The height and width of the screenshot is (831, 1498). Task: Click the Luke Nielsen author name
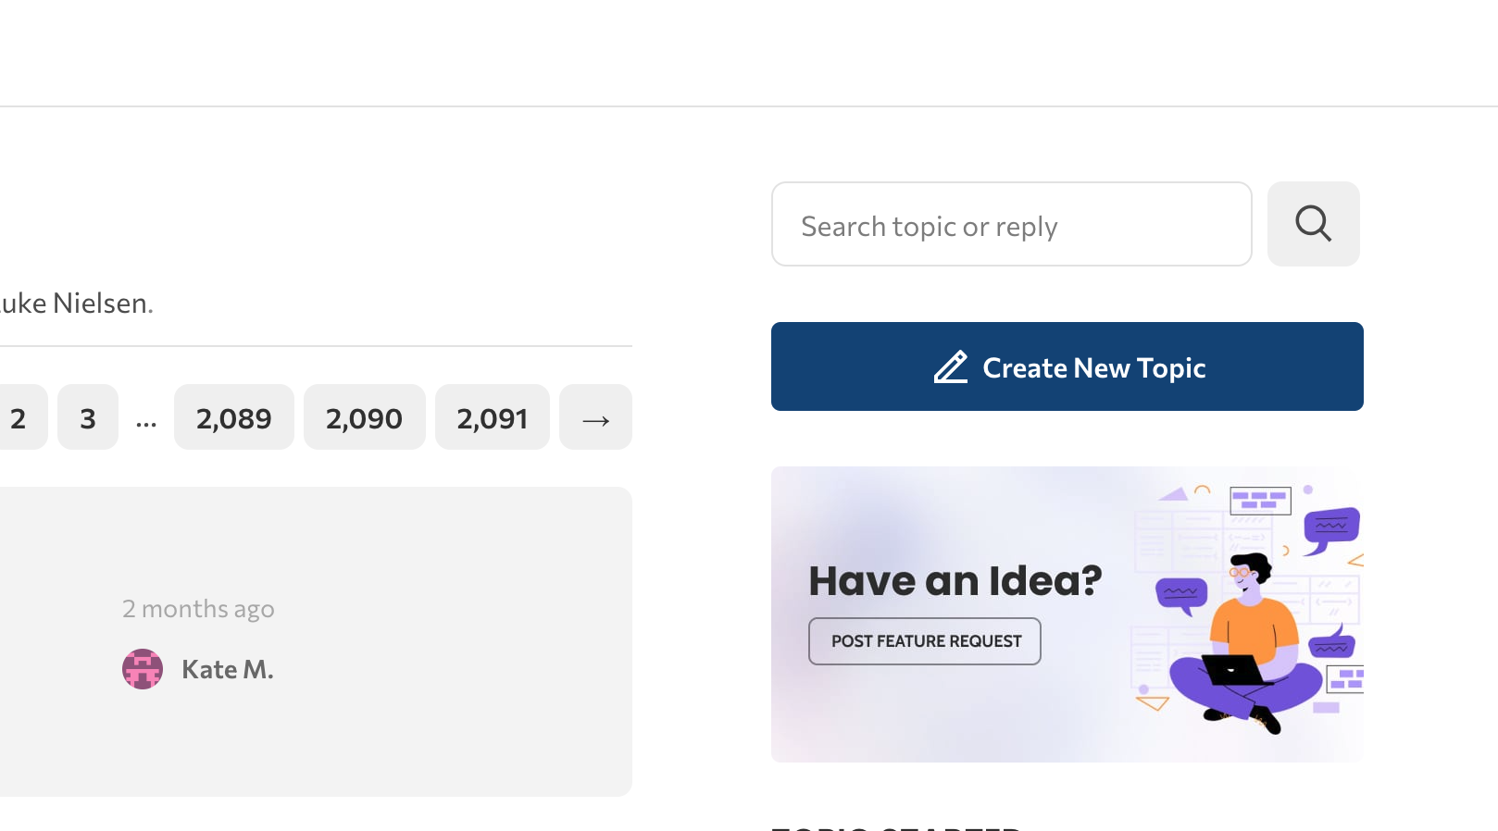pos(76,304)
